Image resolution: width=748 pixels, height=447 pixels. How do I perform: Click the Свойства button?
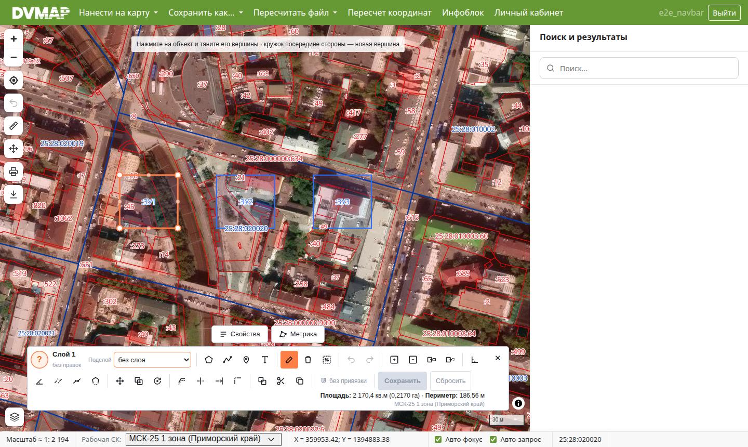click(x=239, y=334)
